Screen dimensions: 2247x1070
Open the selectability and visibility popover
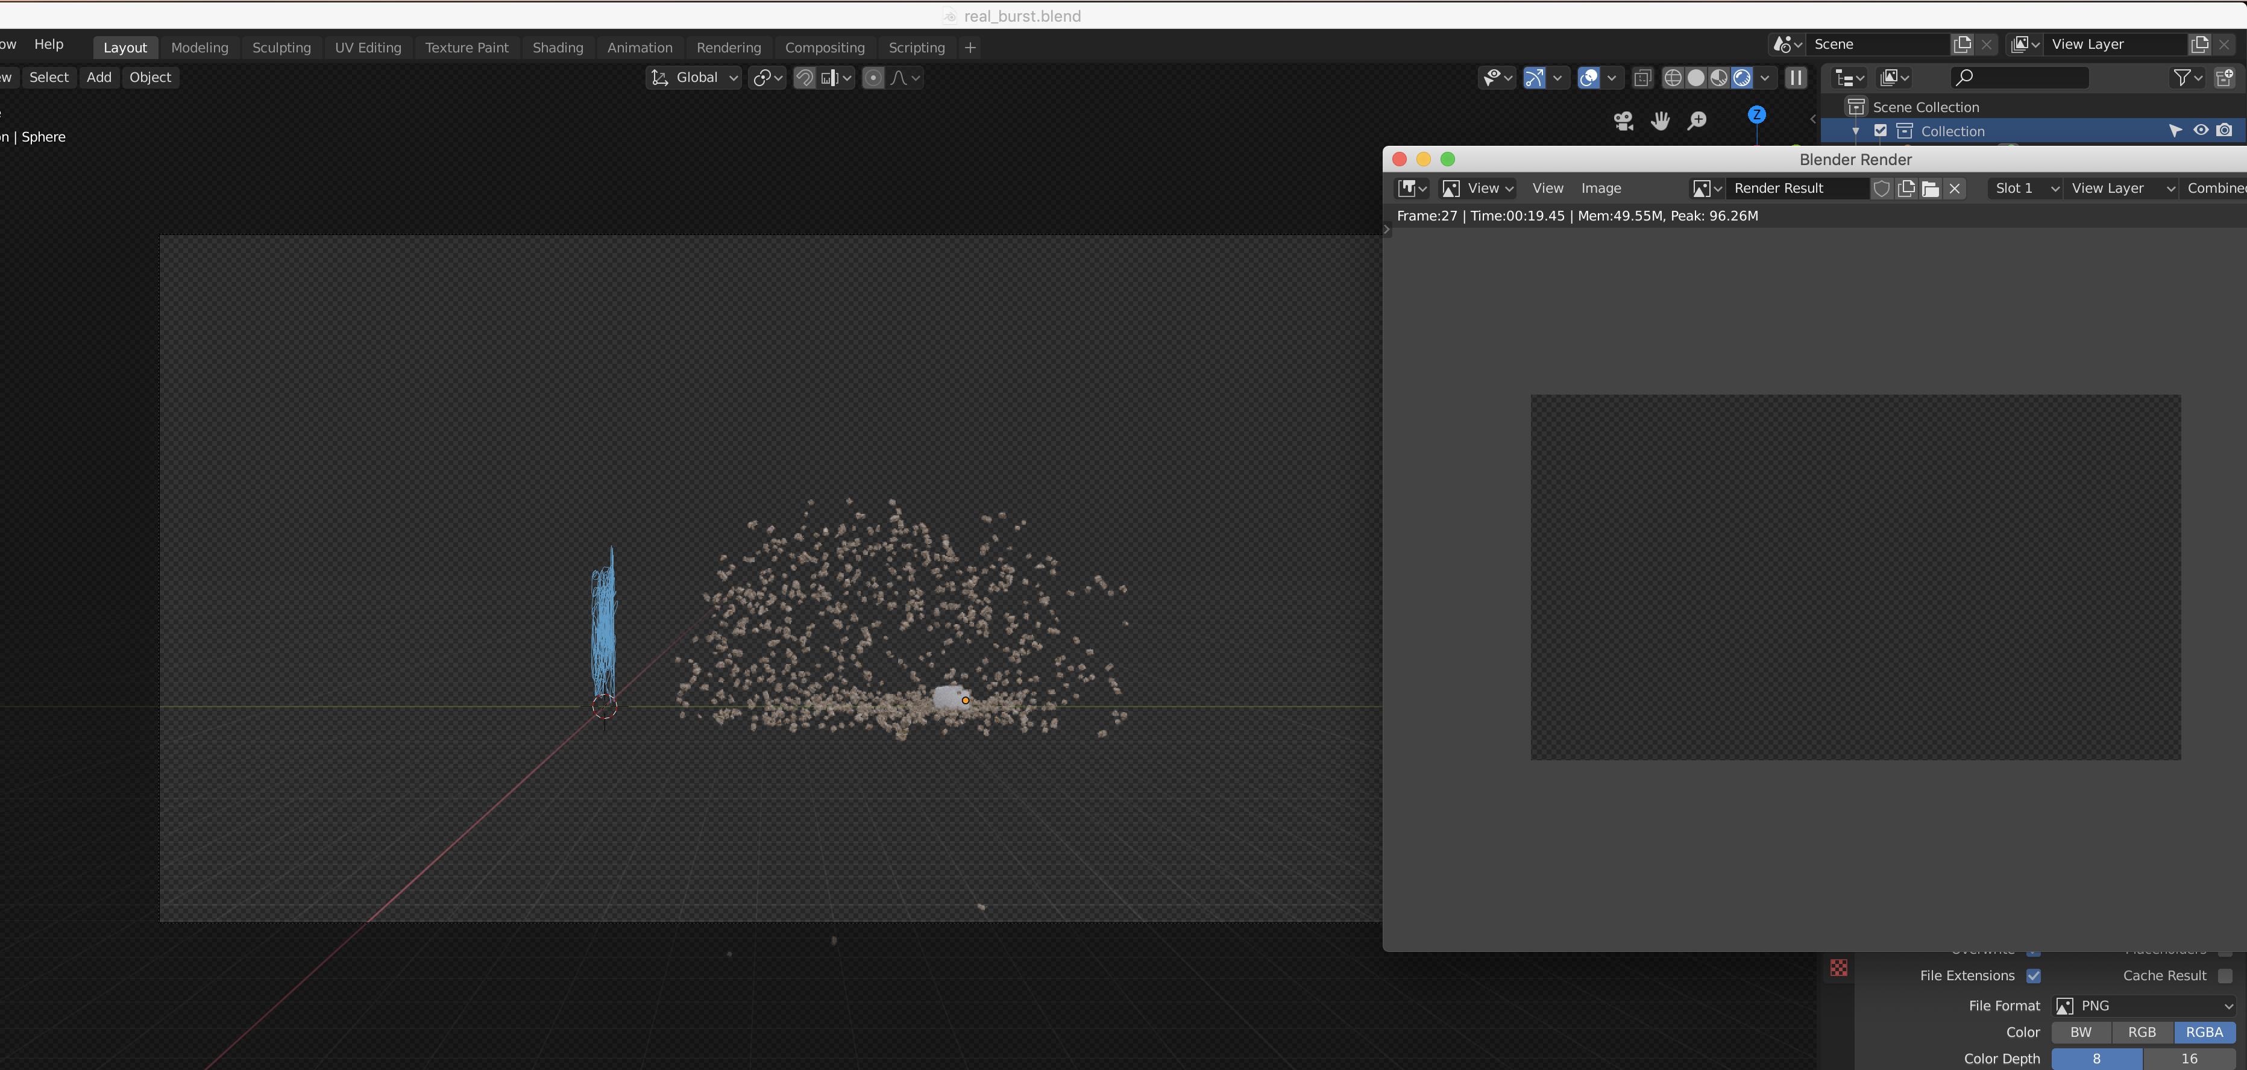pos(1498,78)
